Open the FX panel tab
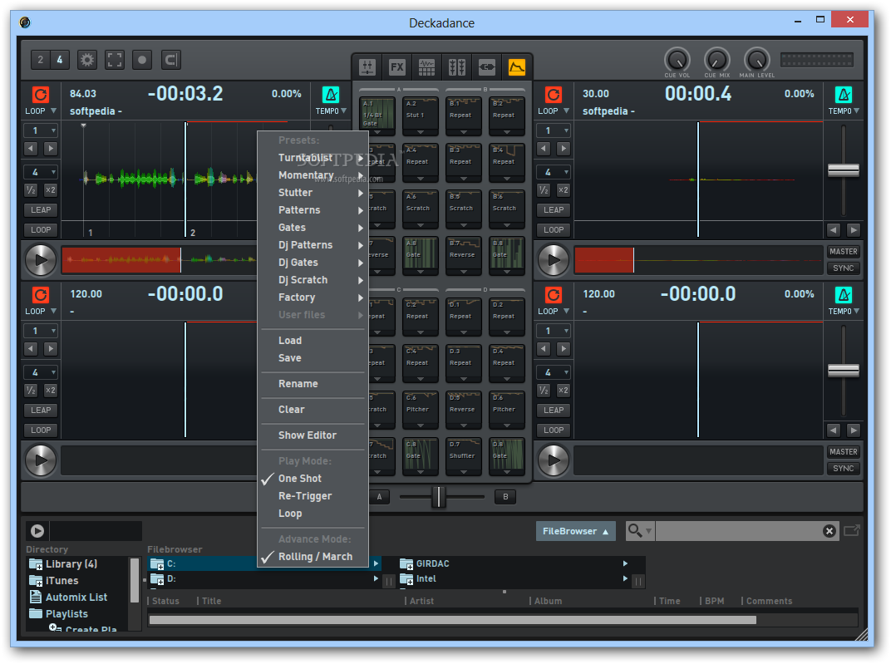891x664 pixels. click(397, 67)
